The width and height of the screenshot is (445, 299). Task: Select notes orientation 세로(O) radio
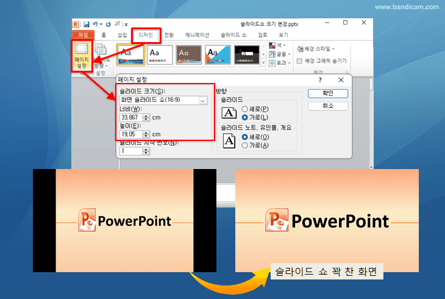tap(244, 137)
